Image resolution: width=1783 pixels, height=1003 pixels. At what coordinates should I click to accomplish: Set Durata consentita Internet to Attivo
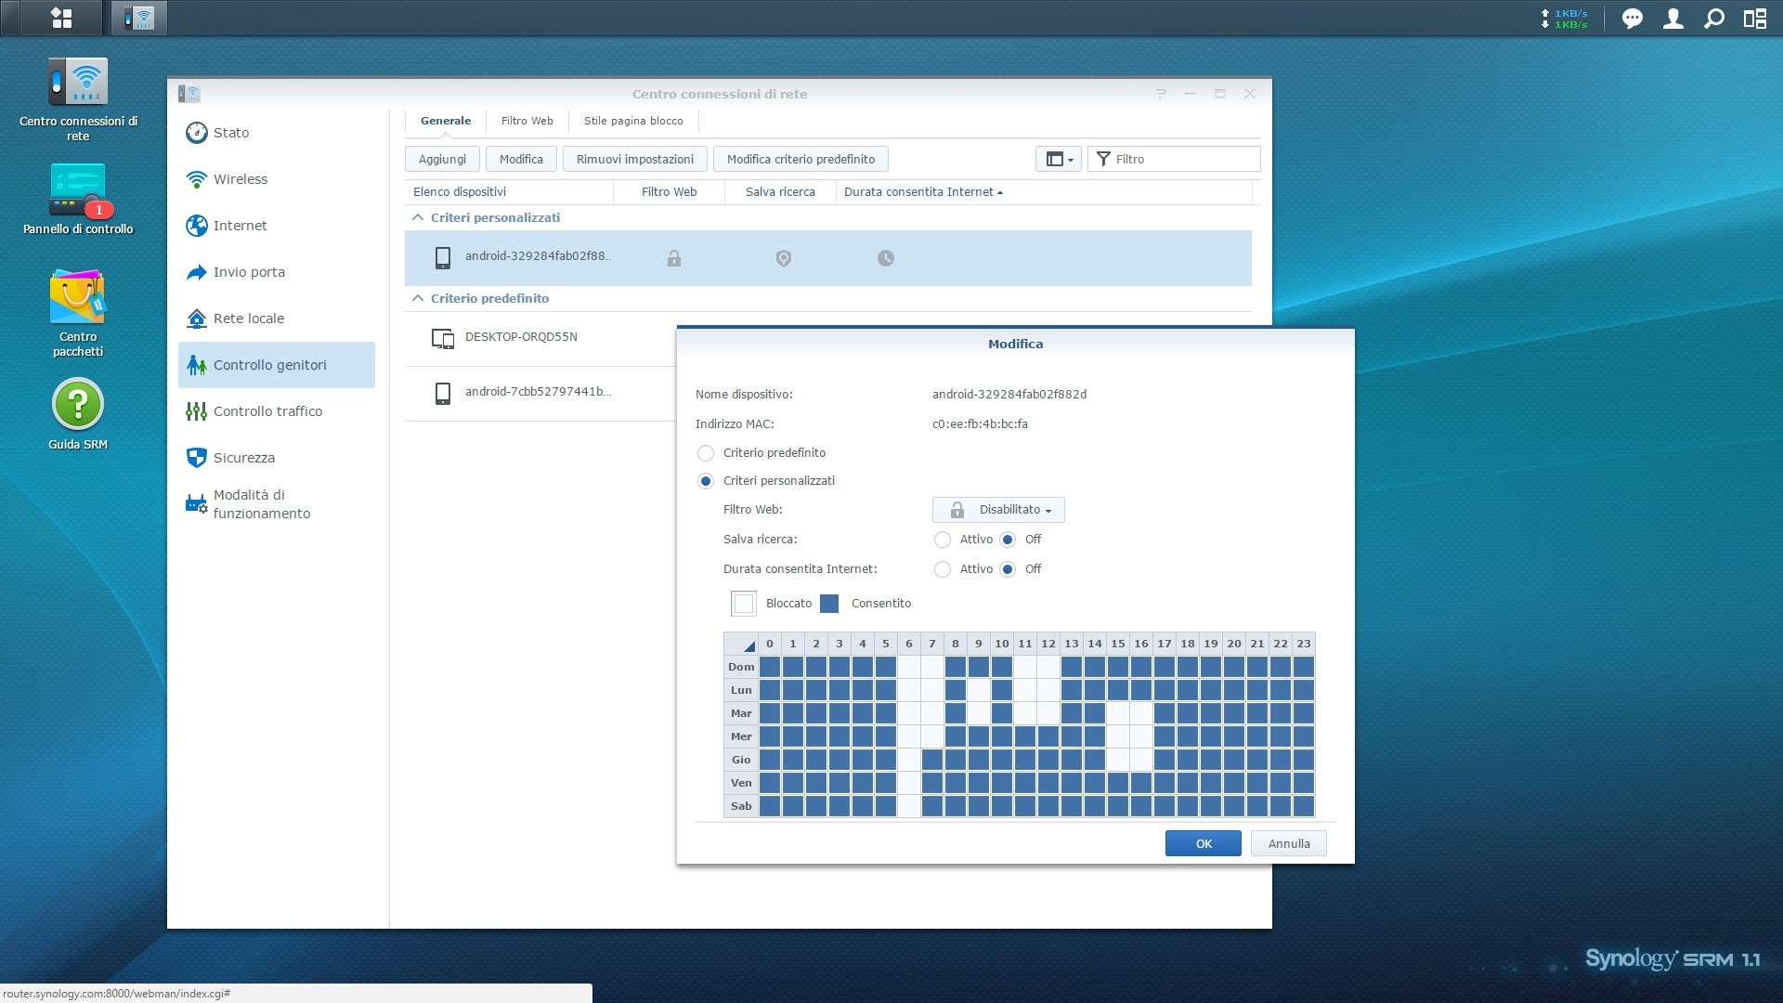tap(943, 569)
